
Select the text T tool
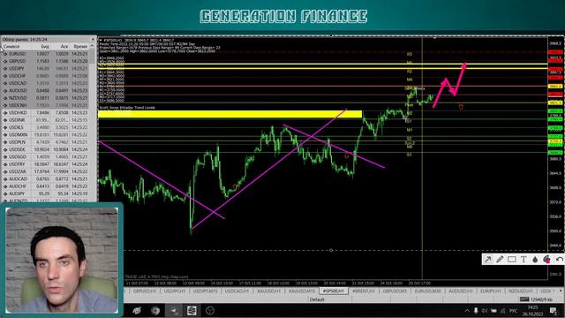(524, 259)
